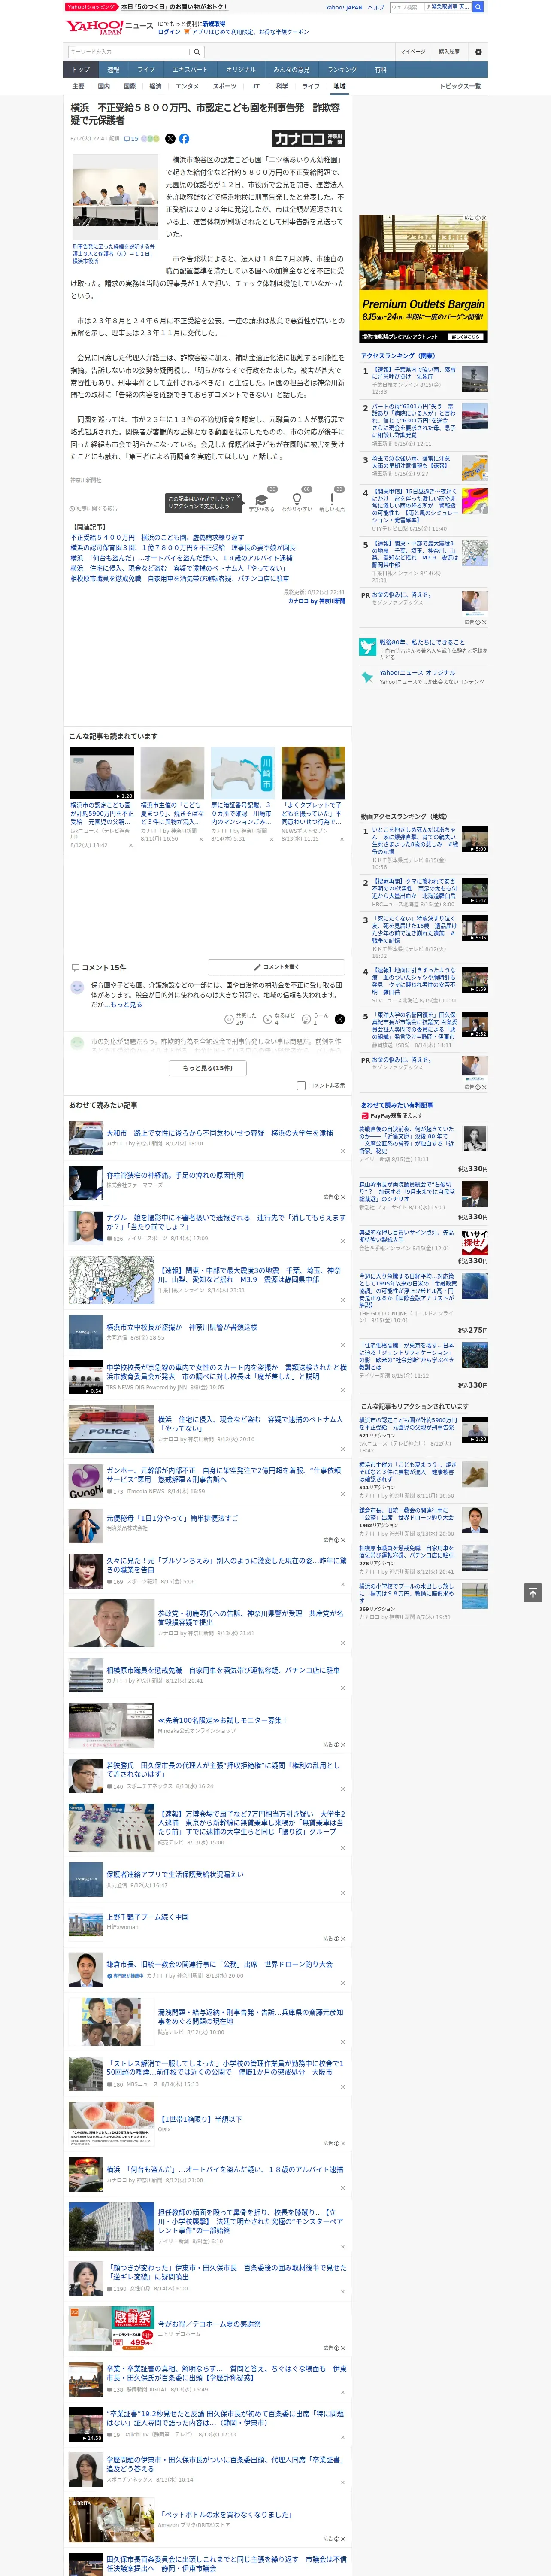This screenshot has width=551, height=2576.
Task: Select the 速報 tab
Action: (113, 69)
